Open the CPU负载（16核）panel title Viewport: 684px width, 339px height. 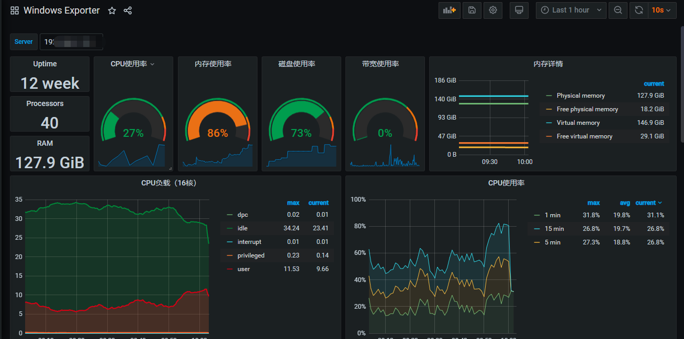(169, 183)
